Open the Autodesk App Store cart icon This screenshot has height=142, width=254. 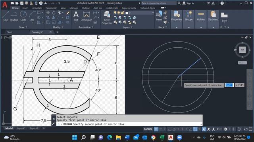click(208, 3)
